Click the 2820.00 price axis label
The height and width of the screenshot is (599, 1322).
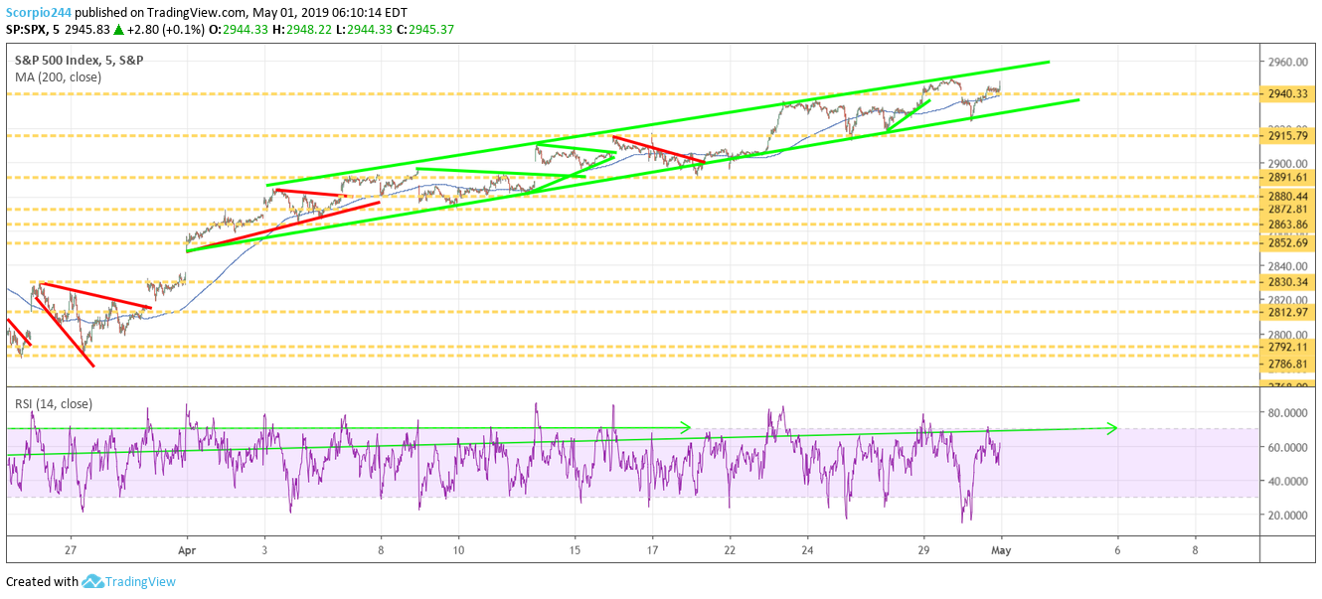pos(1287,300)
